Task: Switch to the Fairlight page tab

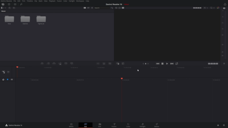Action: 142,125
